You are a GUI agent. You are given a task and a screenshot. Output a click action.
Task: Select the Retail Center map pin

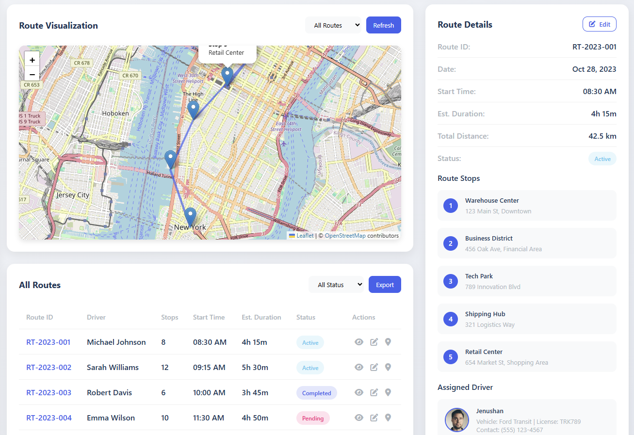[227, 76]
